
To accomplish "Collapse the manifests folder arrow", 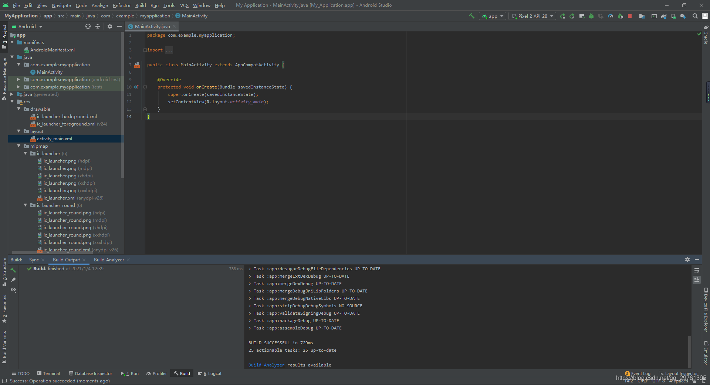I will tap(12, 42).
